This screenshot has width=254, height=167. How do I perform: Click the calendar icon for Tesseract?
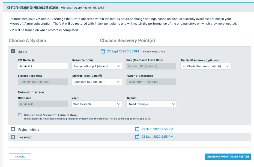(137, 137)
